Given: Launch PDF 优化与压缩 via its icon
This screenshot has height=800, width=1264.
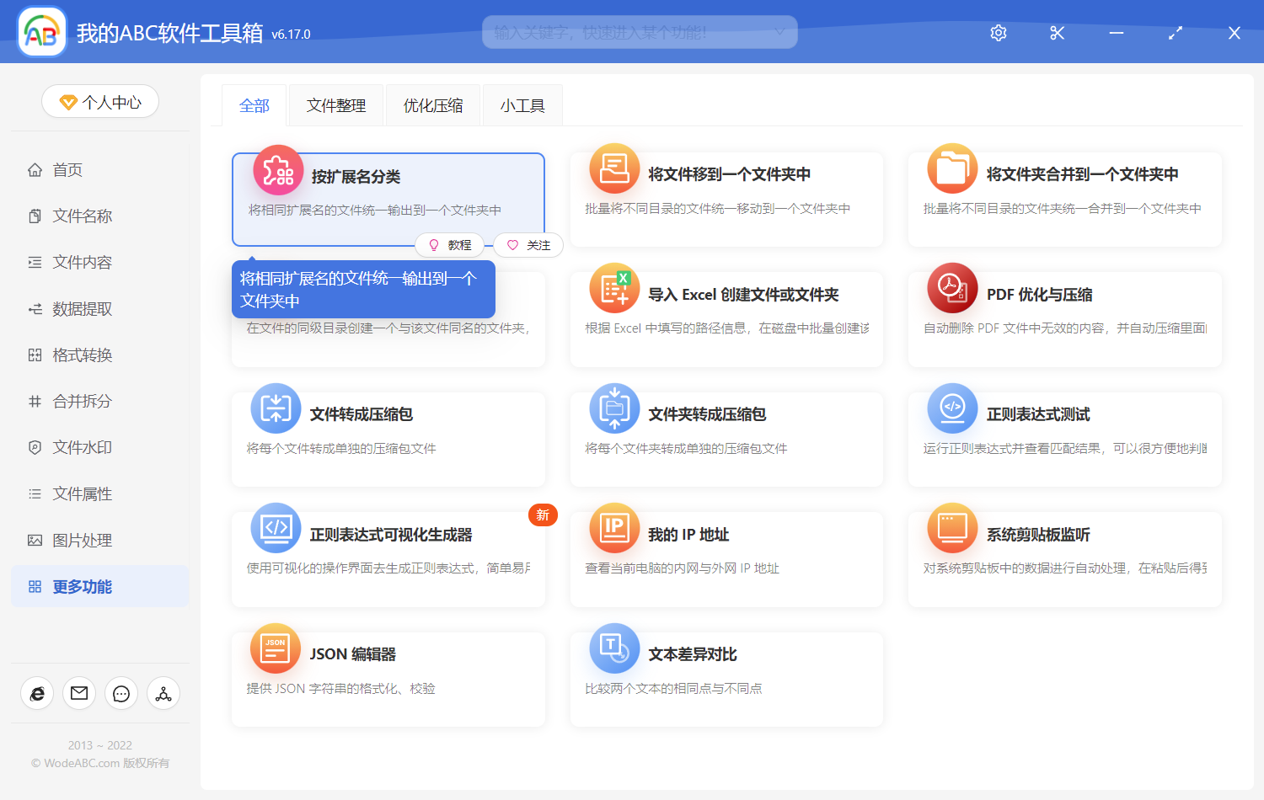Looking at the screenshot, I should (951, 288).
